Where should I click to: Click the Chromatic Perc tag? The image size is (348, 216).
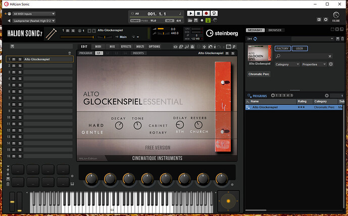(259, 74)
